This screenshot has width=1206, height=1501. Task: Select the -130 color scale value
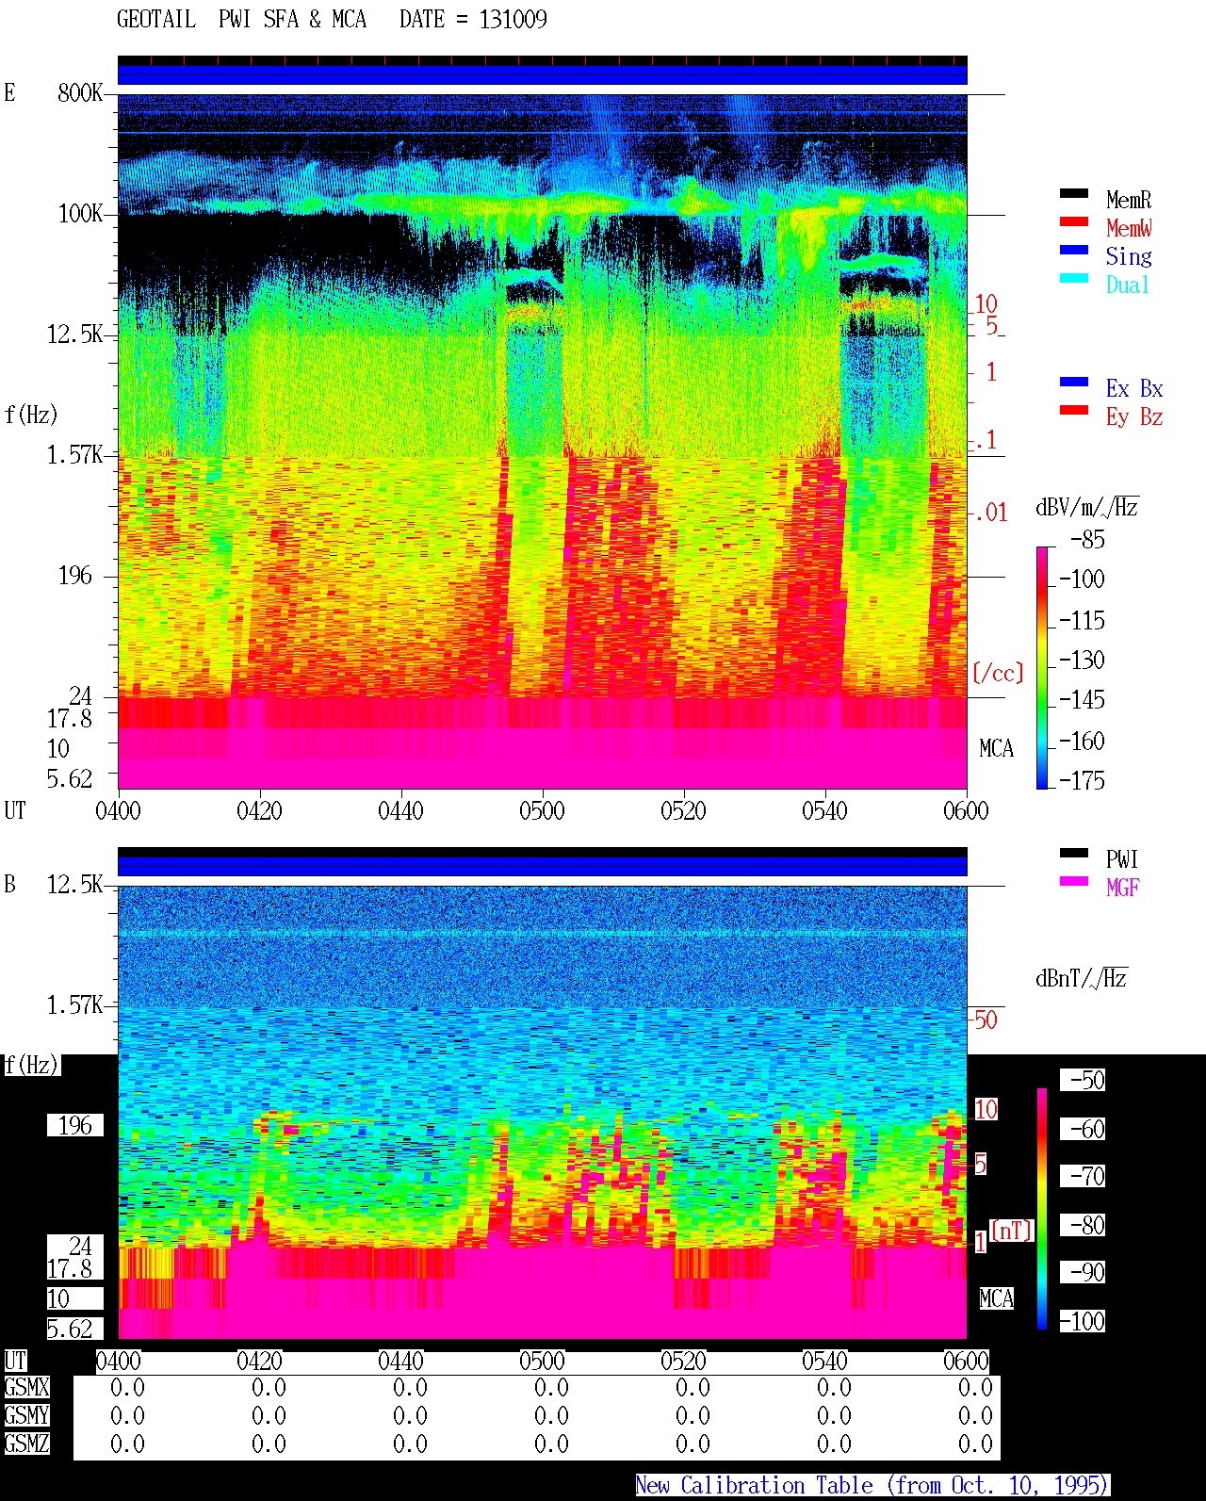[1082, 661]
